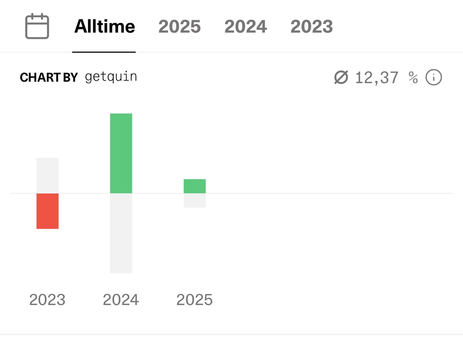Click the gray bar below 2025 gain
Viewport: 463px width, 343px height.
(195, 201)
